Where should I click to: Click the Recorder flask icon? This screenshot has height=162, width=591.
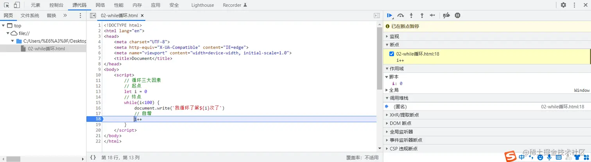[245, 5]
